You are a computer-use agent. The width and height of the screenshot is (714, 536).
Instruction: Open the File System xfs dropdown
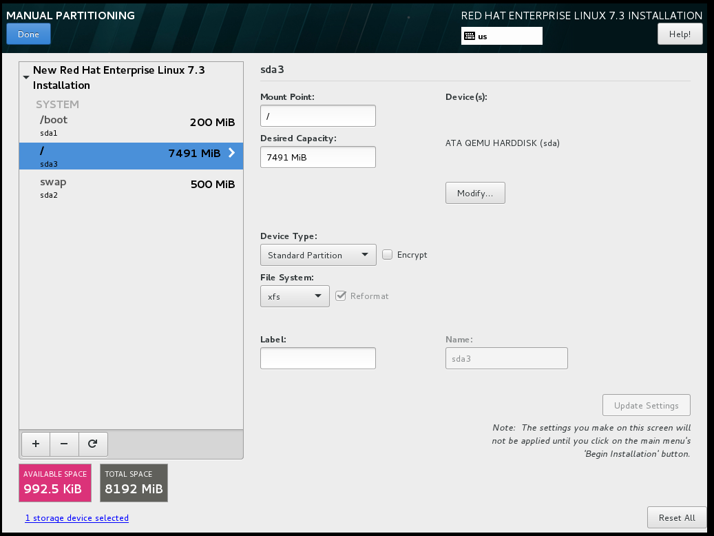click(295, 296)
